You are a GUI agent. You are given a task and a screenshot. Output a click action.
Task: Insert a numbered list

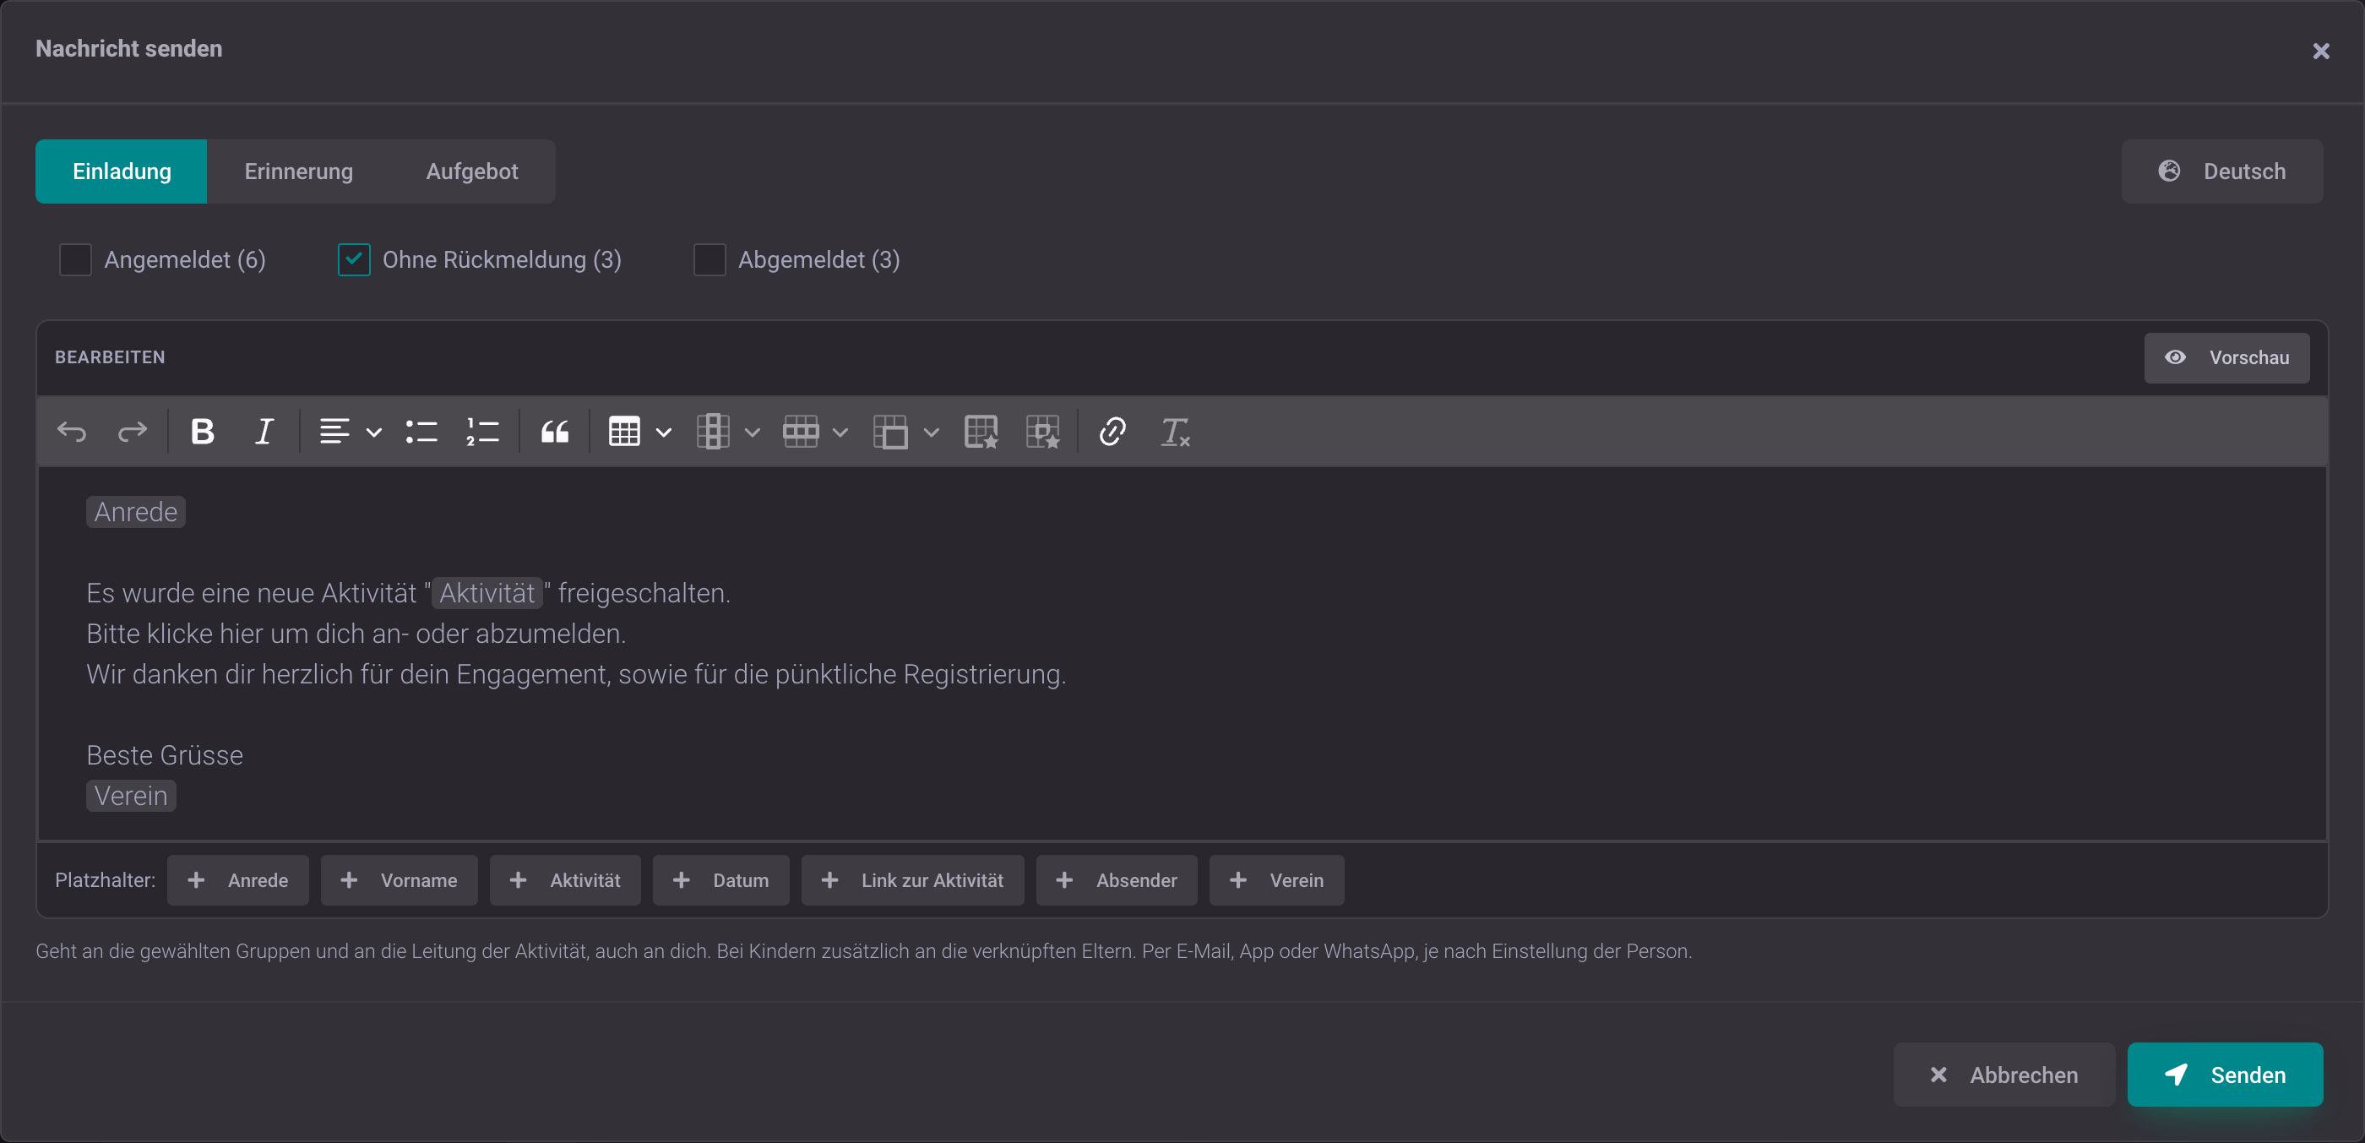(x=483, y=432)
